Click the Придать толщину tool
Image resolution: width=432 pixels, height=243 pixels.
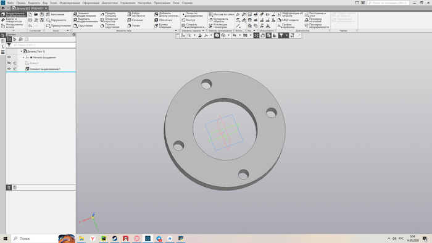tap(108, 14)
